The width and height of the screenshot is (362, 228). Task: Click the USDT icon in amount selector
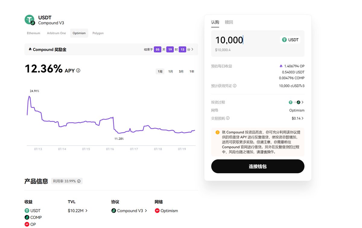(x=284, y=40)
